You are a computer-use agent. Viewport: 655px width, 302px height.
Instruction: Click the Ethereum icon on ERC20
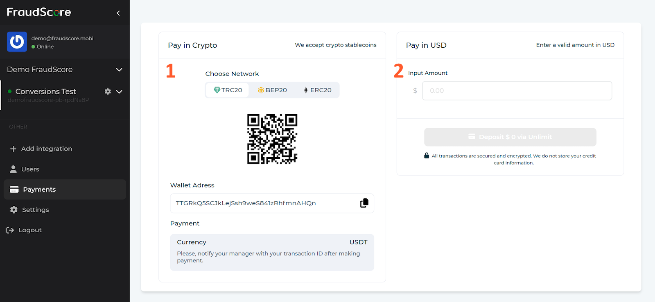(x=306, y=90)
